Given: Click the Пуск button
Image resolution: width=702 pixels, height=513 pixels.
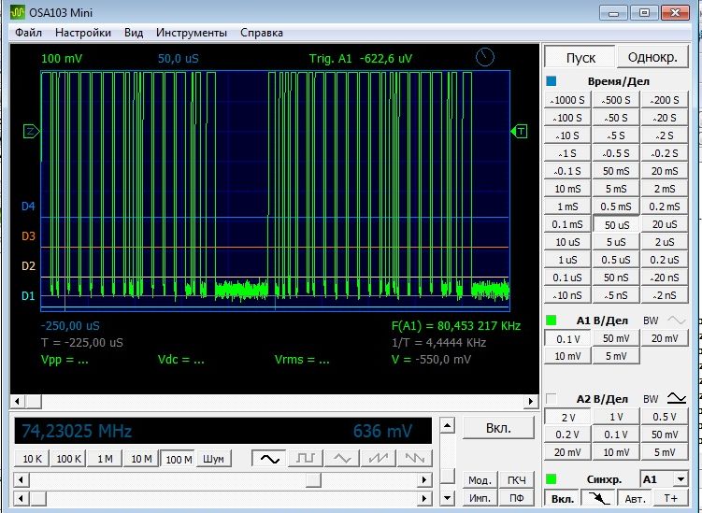Looking at the screenshot, I should point(580,58).
